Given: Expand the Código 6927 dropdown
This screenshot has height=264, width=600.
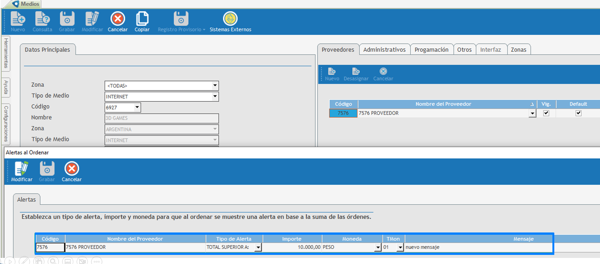Looking at the screenshot, I should point(137,107).
